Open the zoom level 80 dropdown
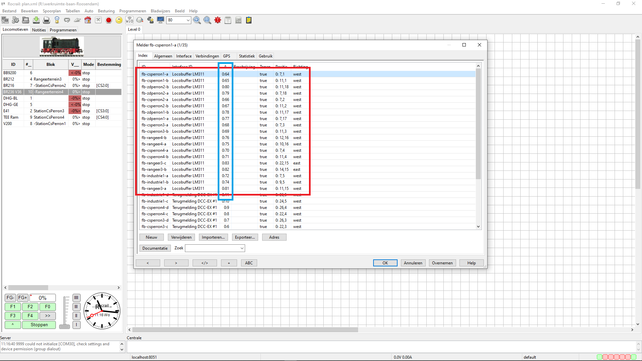Screen dimensions: 642x361 188,20
